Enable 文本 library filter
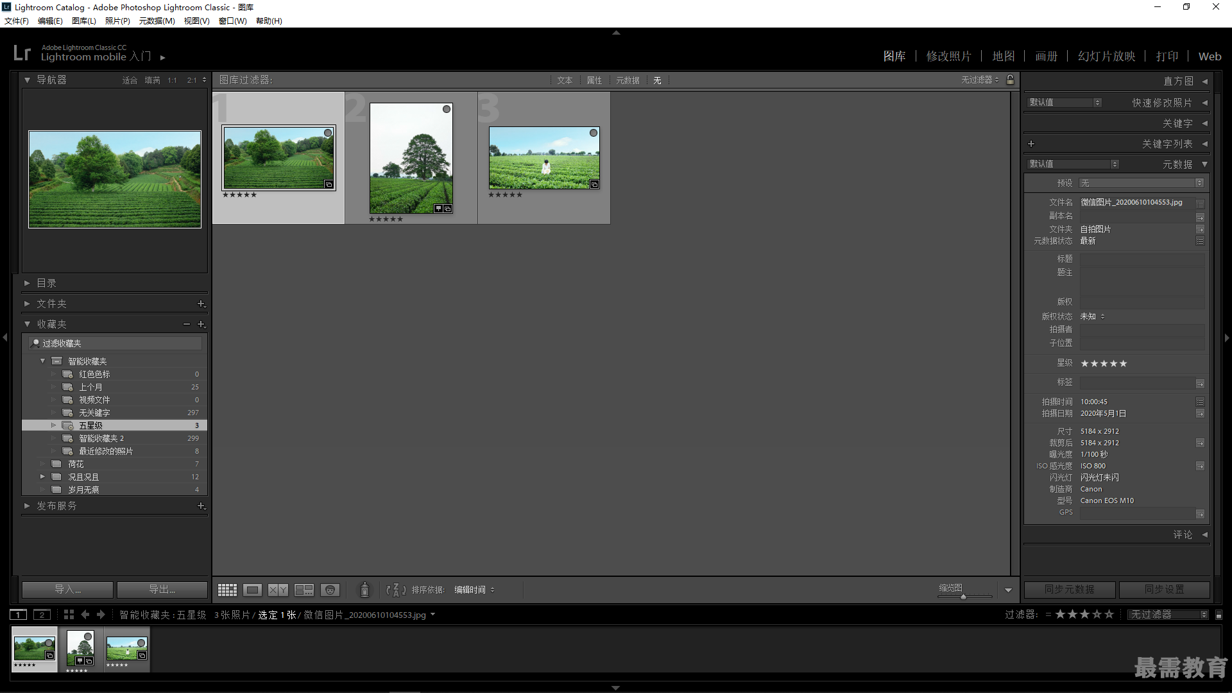The width and height of the screenshot is (1232, 693). 565,80
